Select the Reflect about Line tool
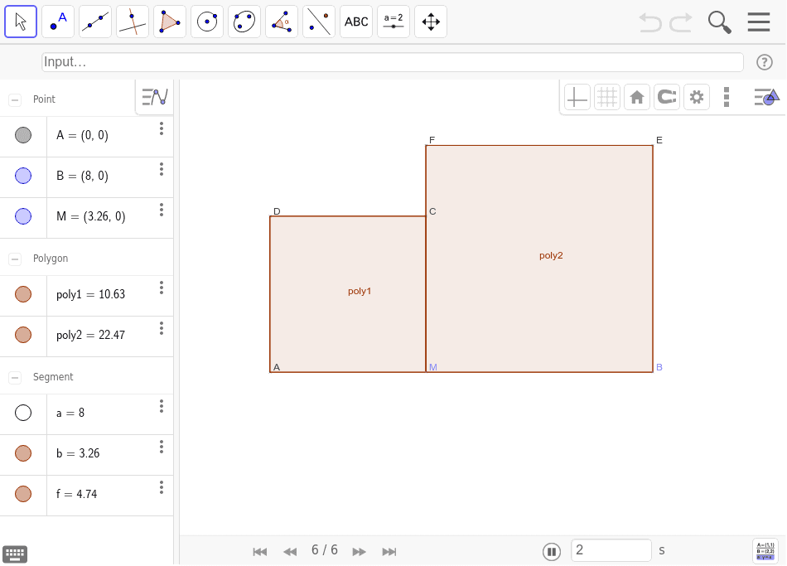 click(319, 22)
